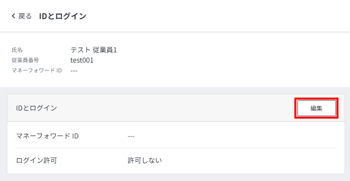This screenshot has height=181, width=350.
Task: Select the ログイン許可 row label
Action: (x=37, y=160)
